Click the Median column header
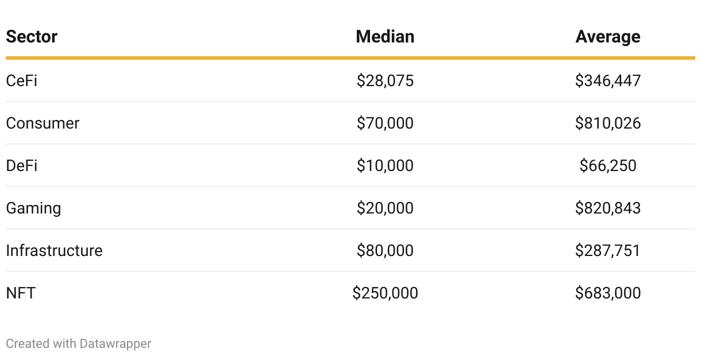This screenshot has width=701, height=357. point(385,37)
